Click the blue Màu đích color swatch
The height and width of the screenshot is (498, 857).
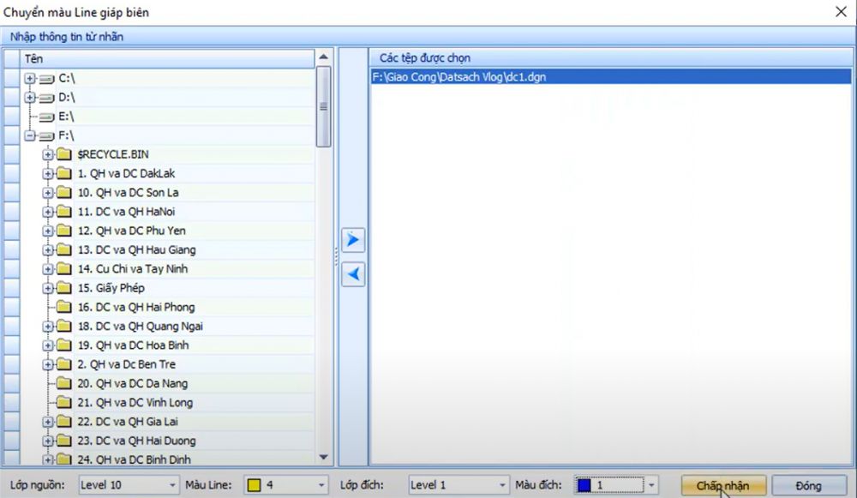(584, 485)
